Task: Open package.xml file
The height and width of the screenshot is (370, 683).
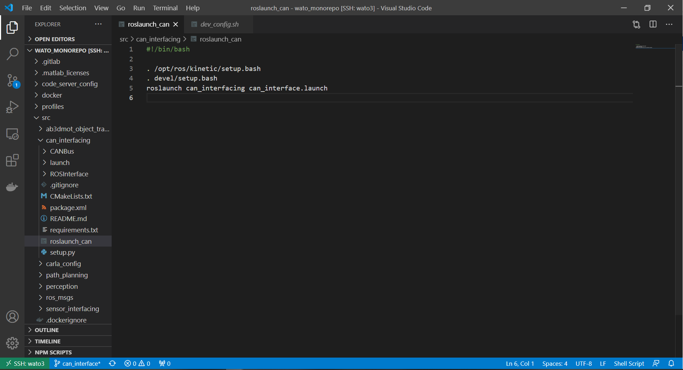Action: click(68, 208)
